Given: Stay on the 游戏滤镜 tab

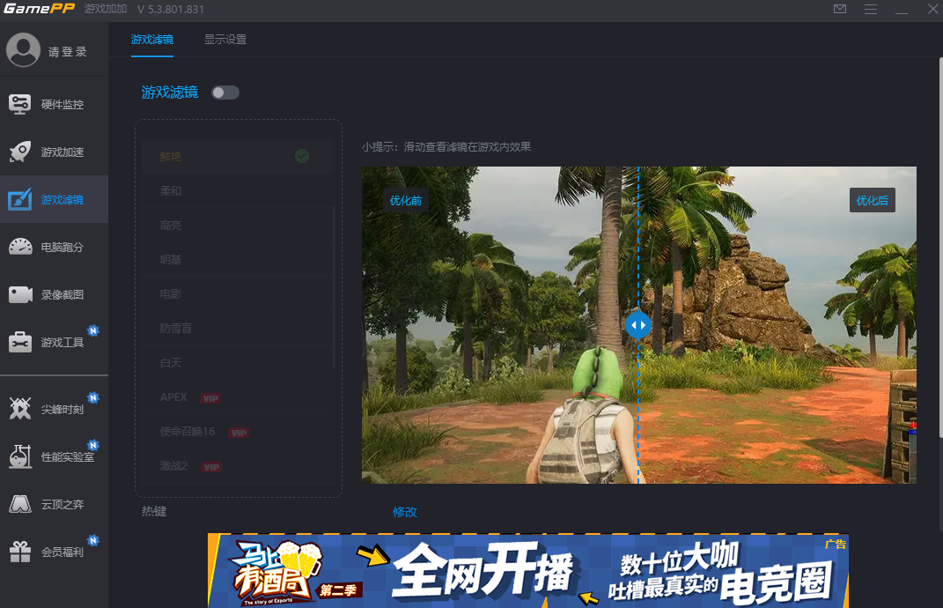Looking at the screenshot, I should [151, 39].
